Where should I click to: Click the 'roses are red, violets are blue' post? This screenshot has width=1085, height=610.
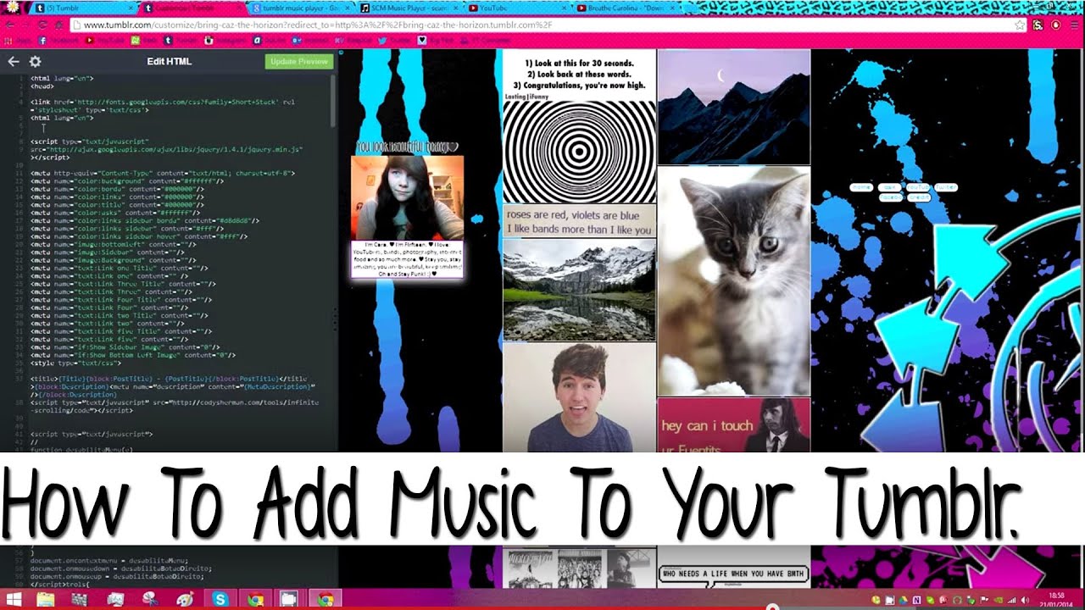[579, 221]
